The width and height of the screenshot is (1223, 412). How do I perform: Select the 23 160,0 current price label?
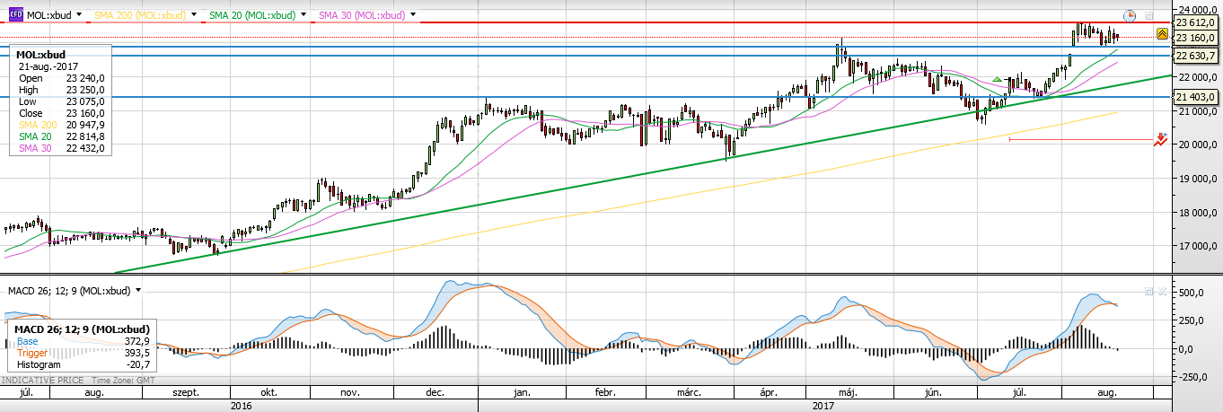[1195, 38]
